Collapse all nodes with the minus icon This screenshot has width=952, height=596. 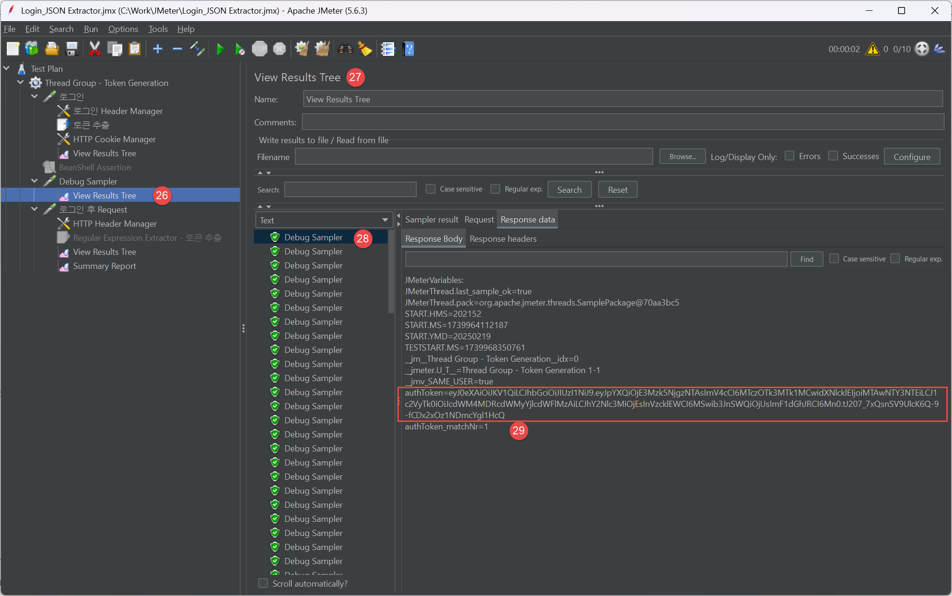coord(177,49)
